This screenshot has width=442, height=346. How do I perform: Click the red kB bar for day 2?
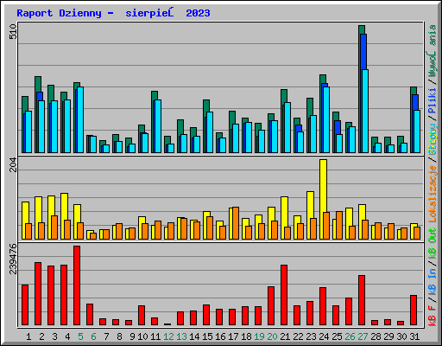(x=38, y=294)
